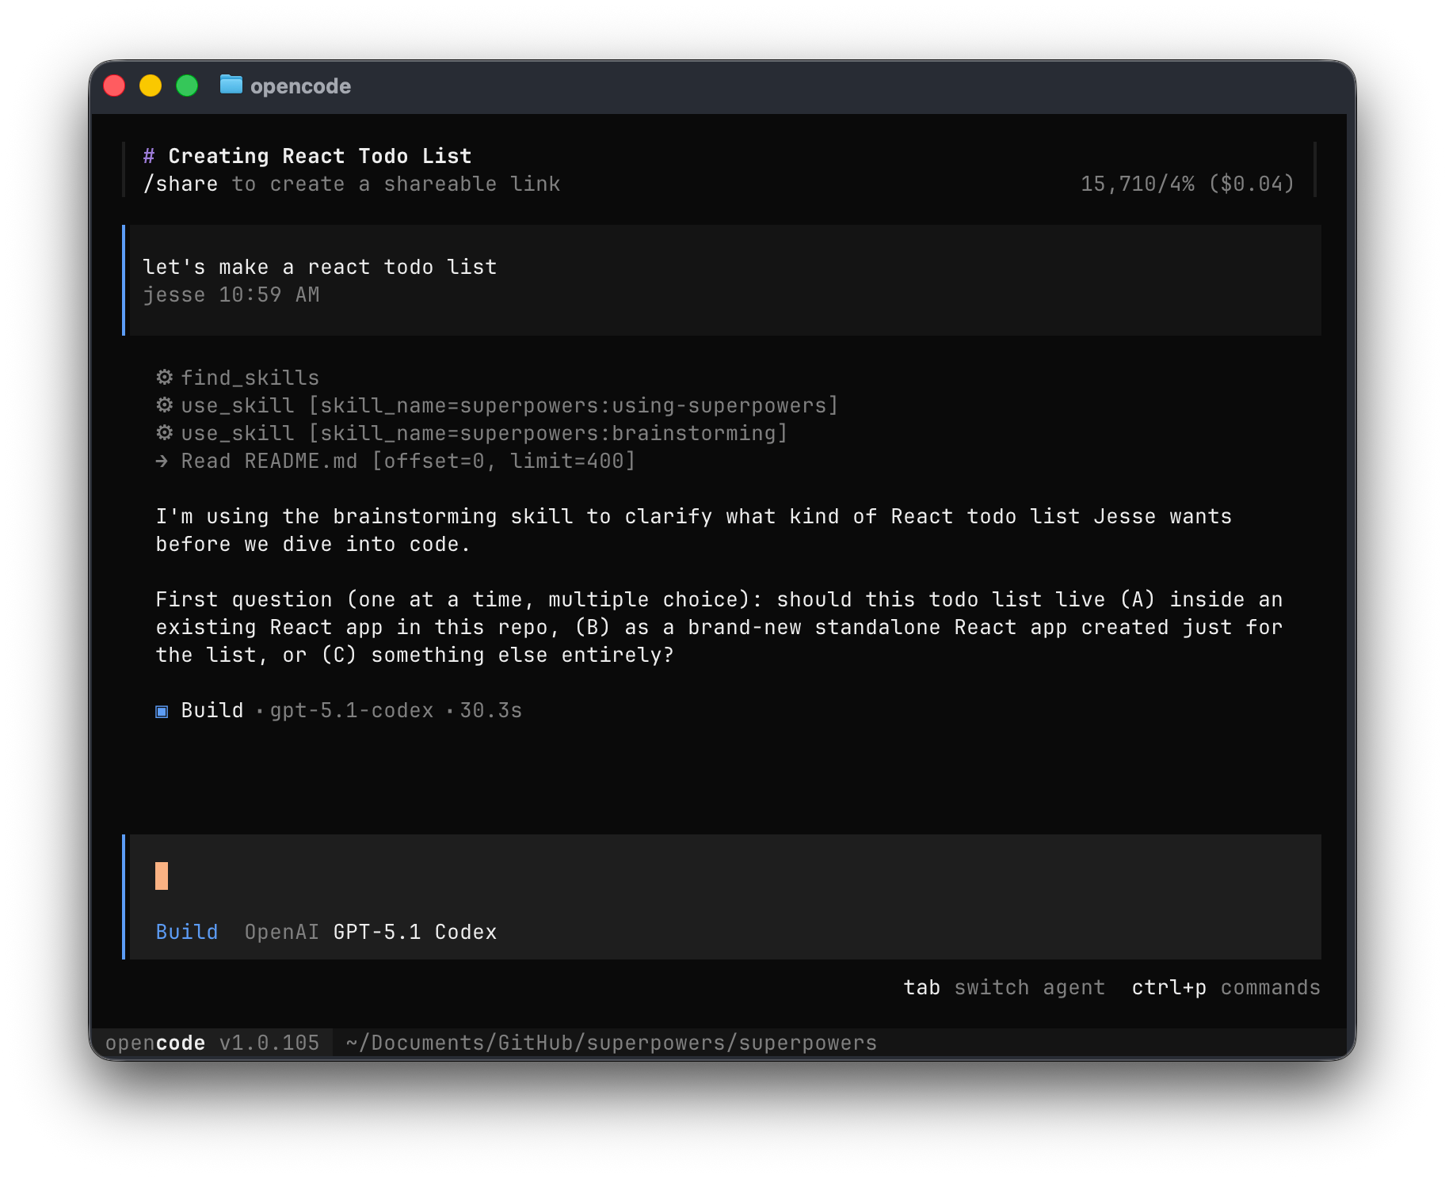Click the gear icon beside find_skills
The width and height of the screenshot is (1445, 1178).
click(x=164, y=378)
